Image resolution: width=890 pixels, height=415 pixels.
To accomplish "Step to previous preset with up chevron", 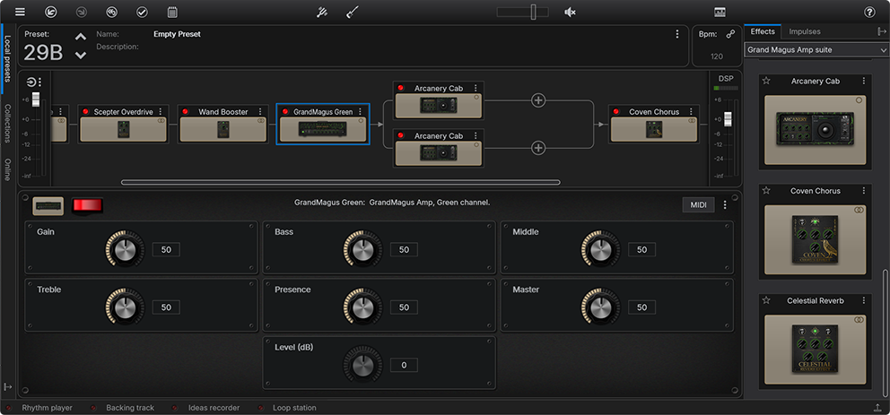I will (81, 38).
